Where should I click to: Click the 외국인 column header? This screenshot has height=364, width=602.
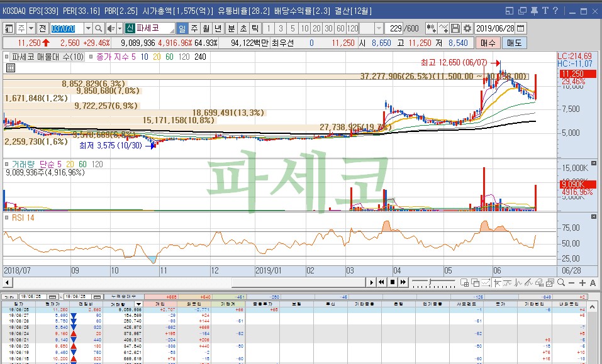point(194,304)
